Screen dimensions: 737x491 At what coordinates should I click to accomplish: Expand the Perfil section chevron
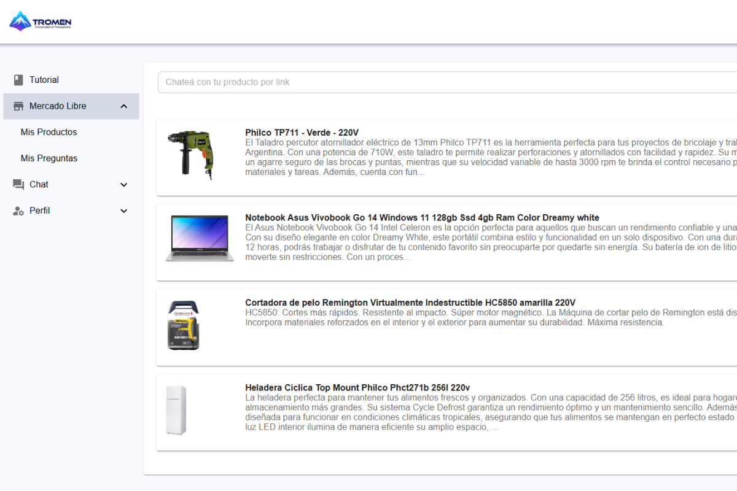[x=124, y=211]
